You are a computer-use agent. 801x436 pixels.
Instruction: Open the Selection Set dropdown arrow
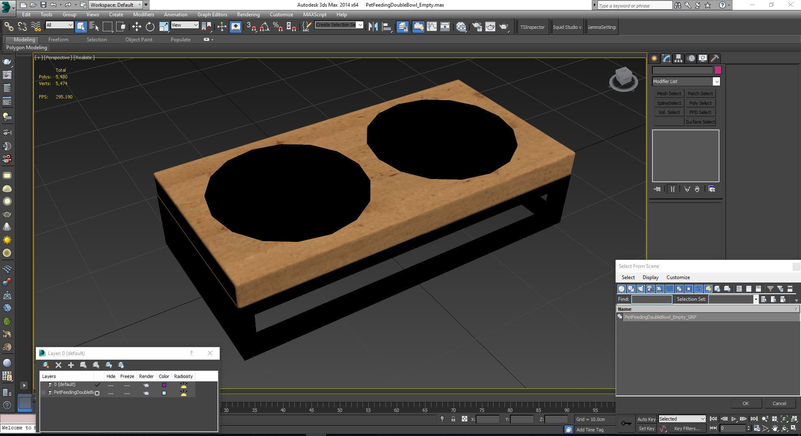(755, 299)
